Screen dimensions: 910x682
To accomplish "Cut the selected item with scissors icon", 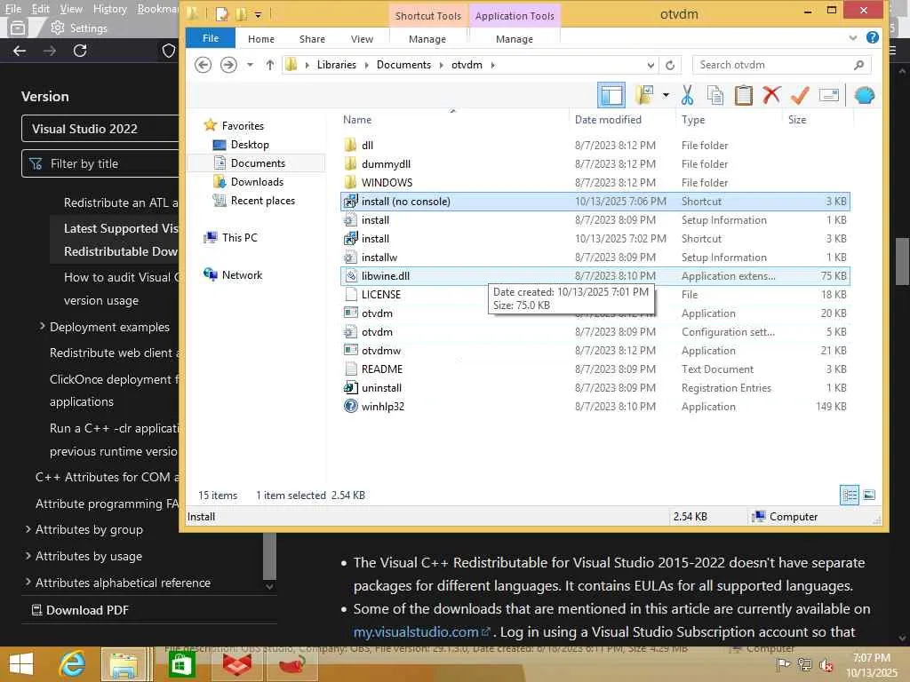I will (x=687, y=95).
